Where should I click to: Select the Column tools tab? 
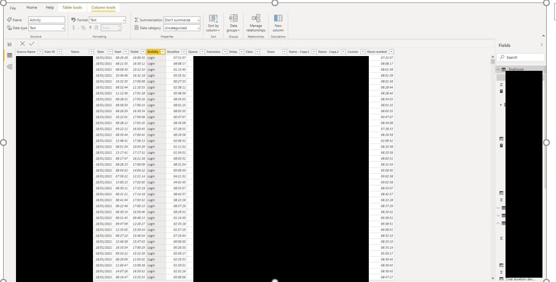[x=103, y=7]
